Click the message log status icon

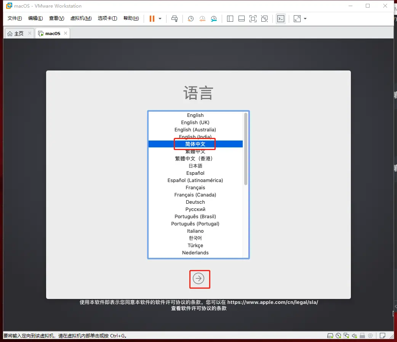tap(383, 336)
